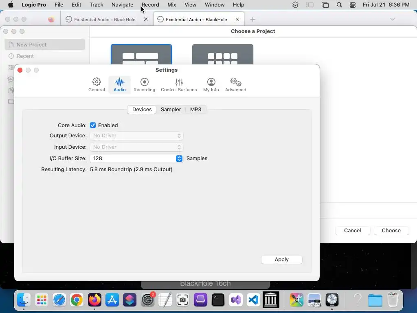Open Terminal from the Dock
The width and height of the screenshot is (417, 313).
[x=218, y=300]
